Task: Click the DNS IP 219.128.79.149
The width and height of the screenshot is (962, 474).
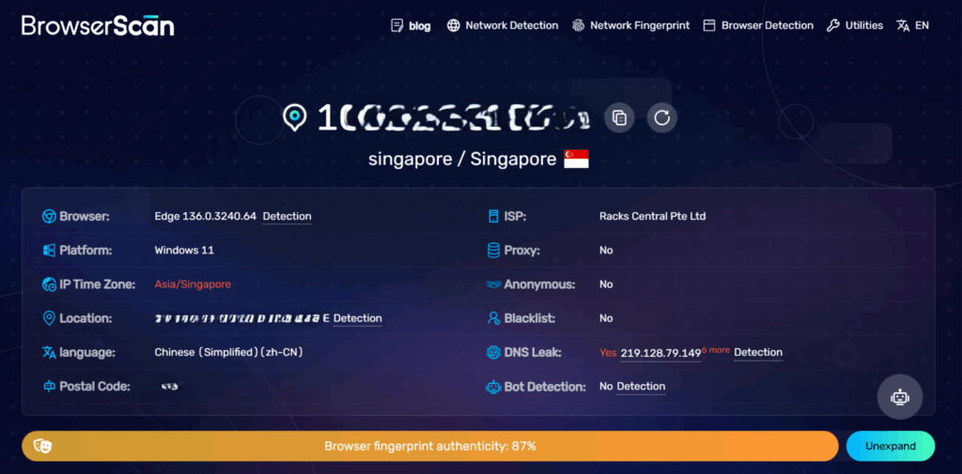Action: click(x=660, y=353)
